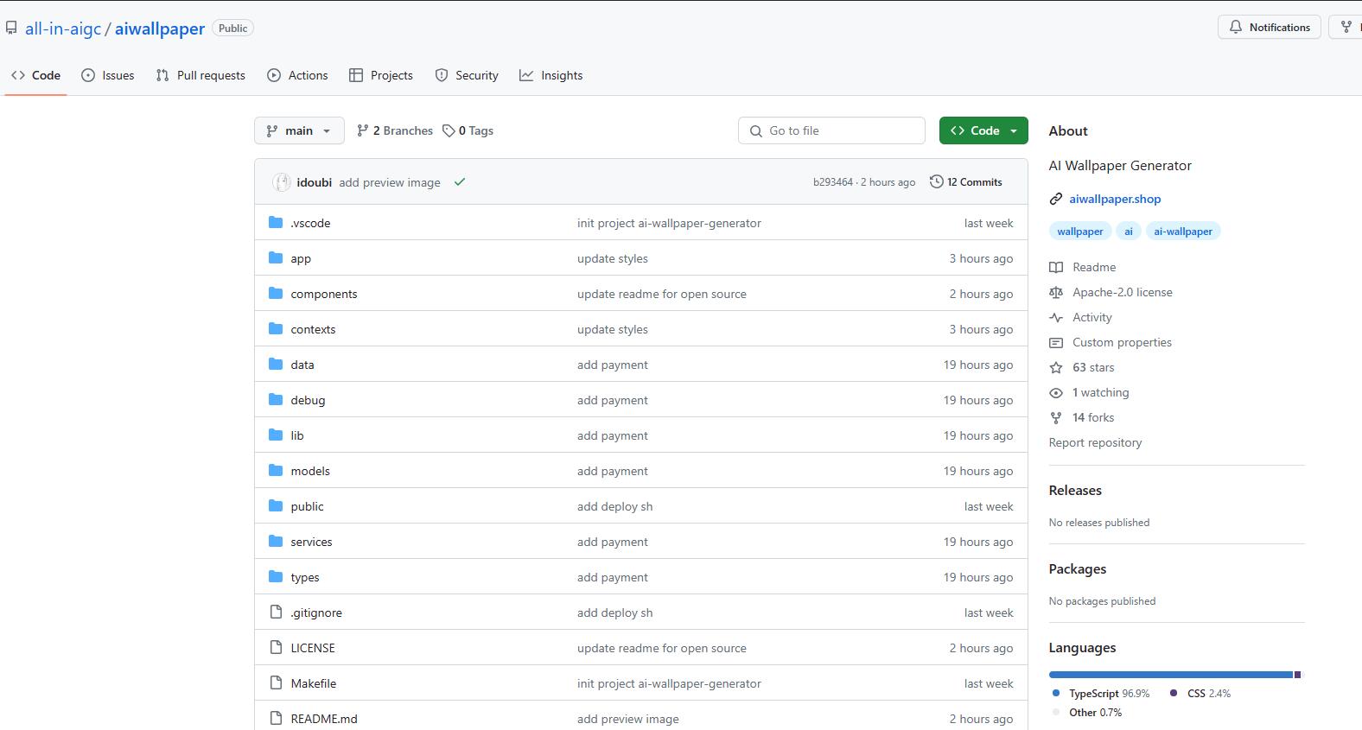Click the contexts folder icon
Screen dimensions: 1362x730
click(276, 329)
